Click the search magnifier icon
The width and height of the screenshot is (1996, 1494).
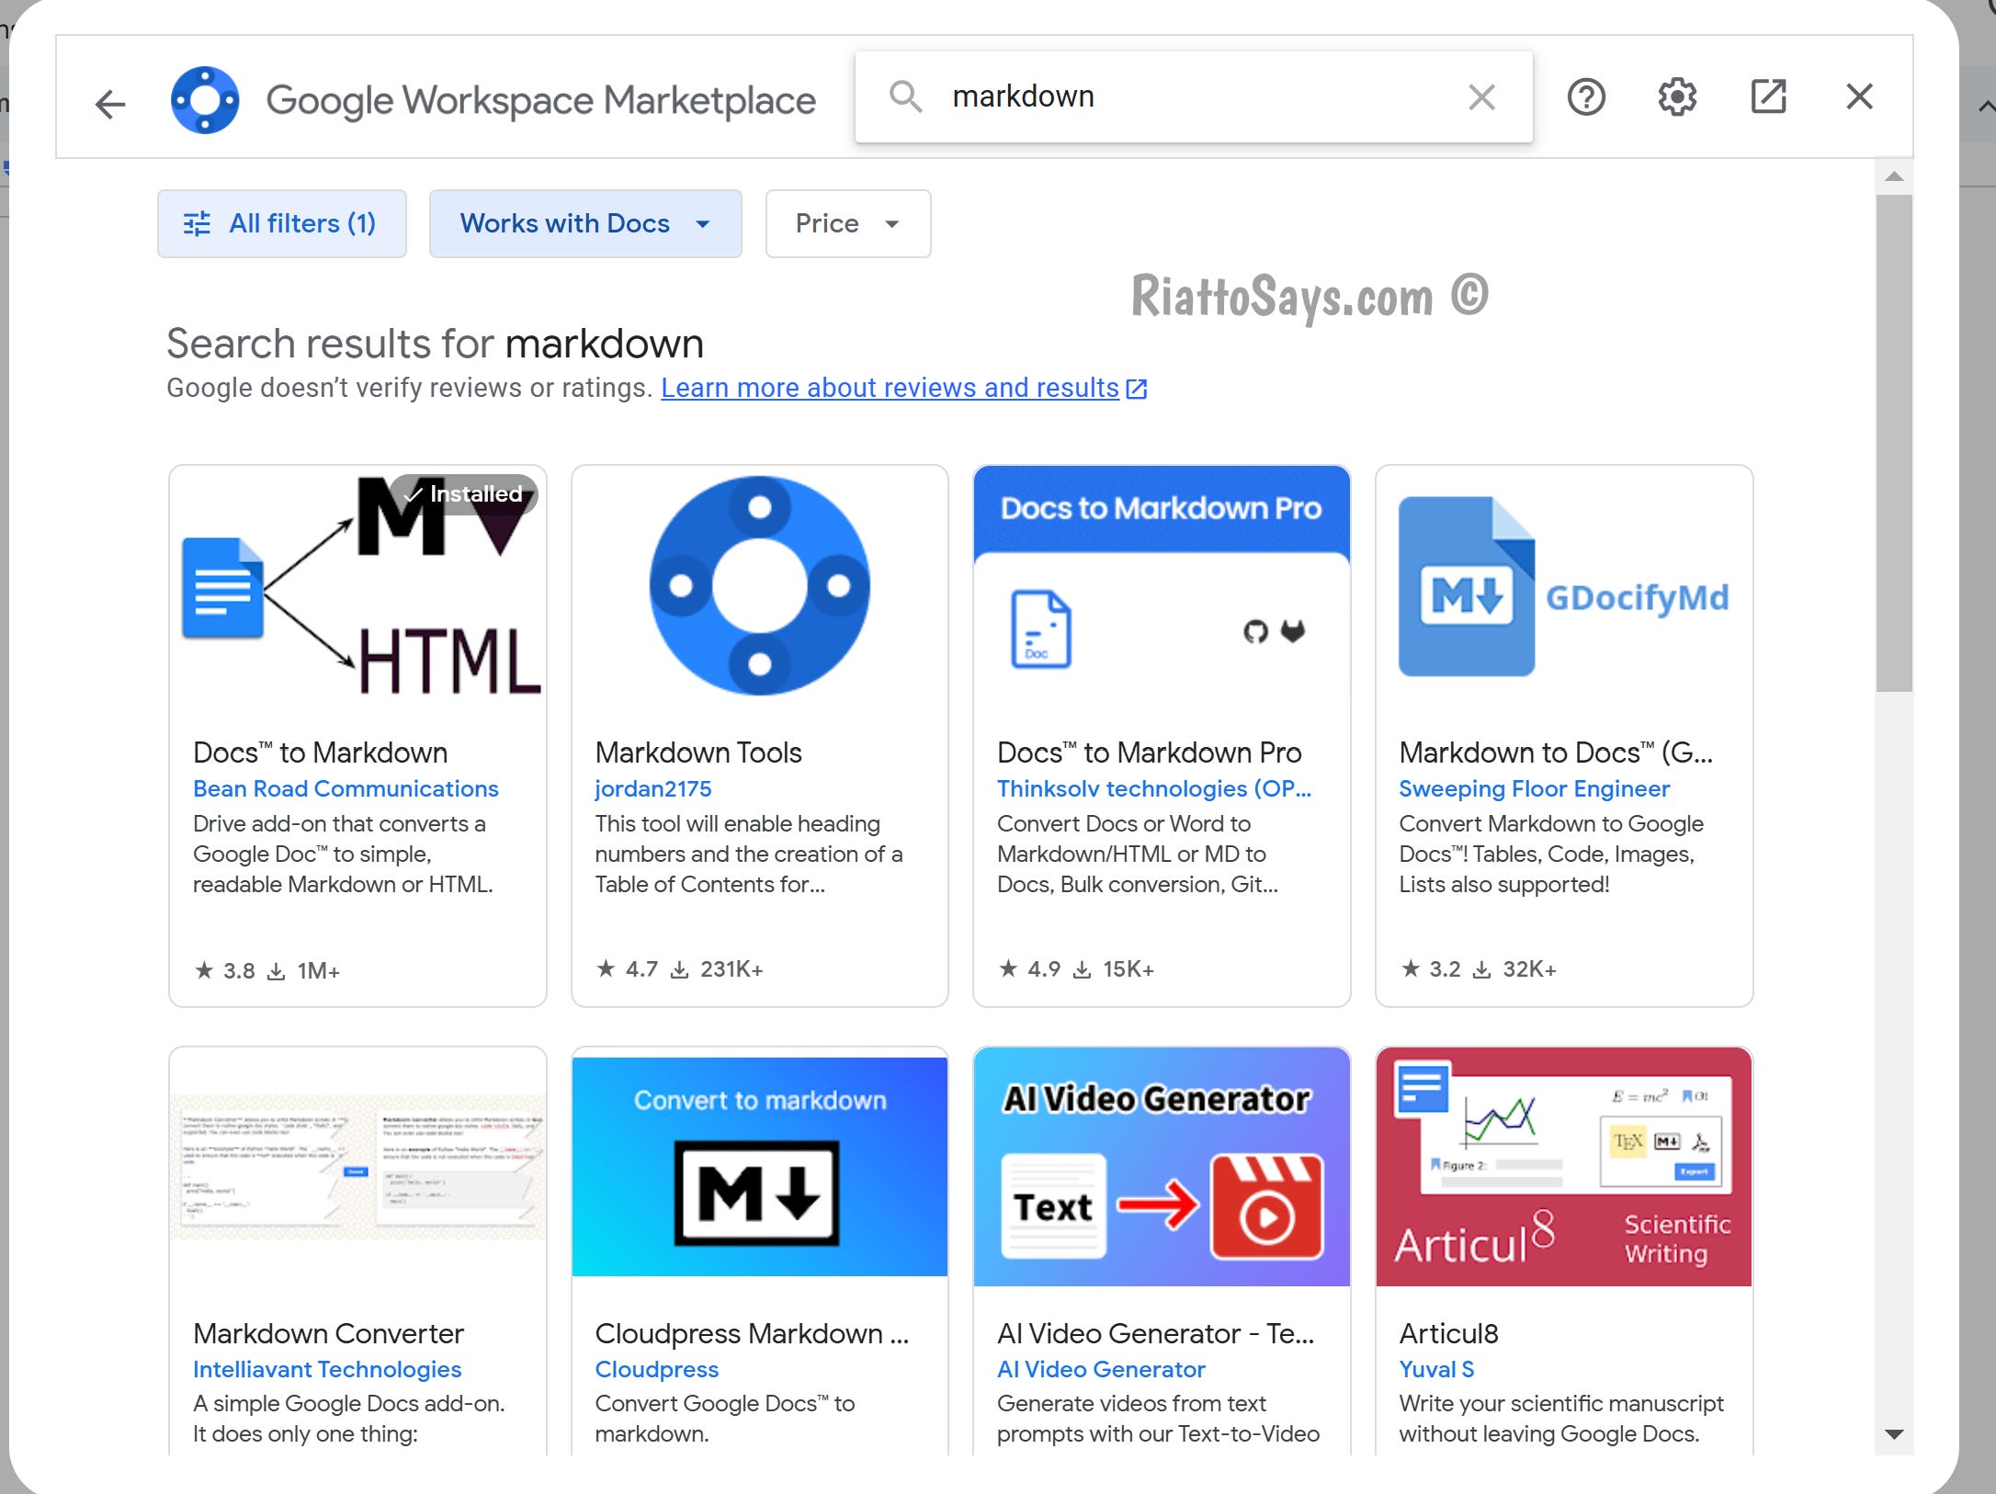tap(905, 96)
